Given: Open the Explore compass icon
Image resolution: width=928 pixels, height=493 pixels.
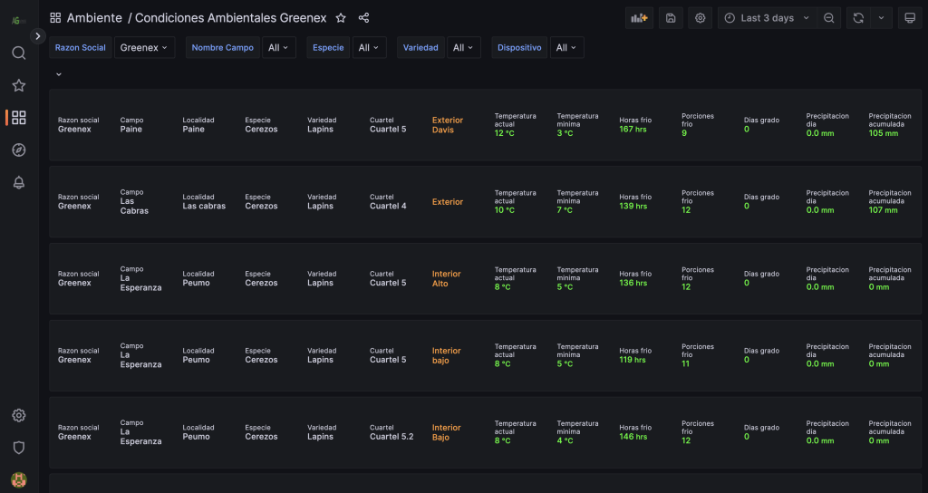Looking at the screenshot, I should click(x=18, y=150).
